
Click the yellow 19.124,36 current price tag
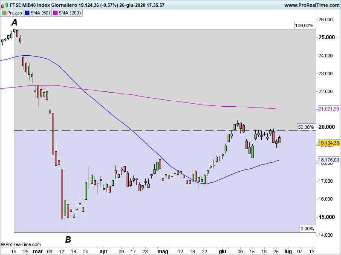[329, 143]
